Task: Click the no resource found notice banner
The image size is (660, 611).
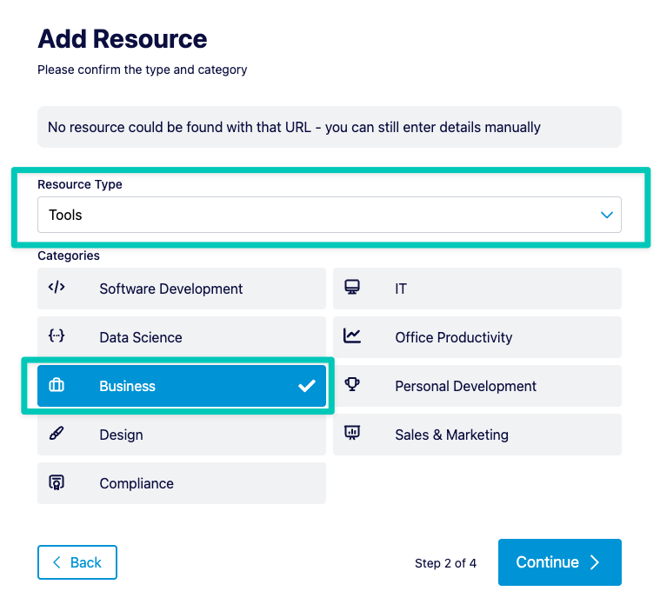Action: tap(330, 127)
